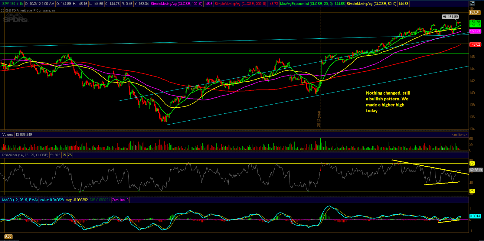Click the 0.3014 MACD axis bubble
Viewport: 484px width, 241px height.
click(475, 216)
